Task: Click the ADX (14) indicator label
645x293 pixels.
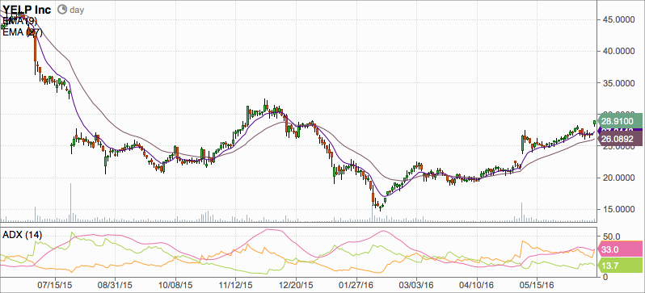Action: 22,235
